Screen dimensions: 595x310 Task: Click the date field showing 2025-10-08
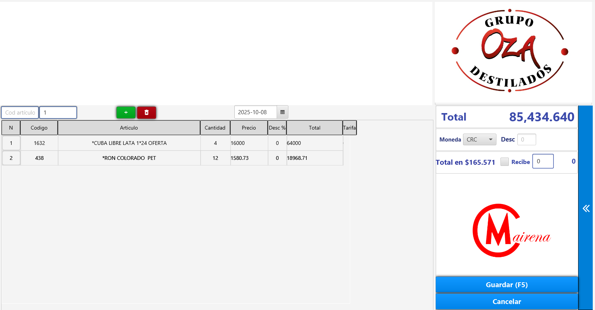point(256,112)
